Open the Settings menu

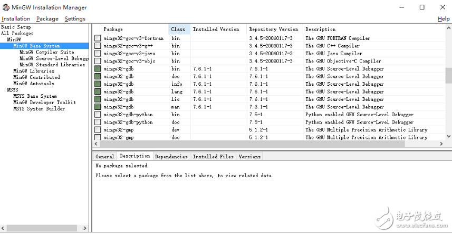(x=75, y=19)
